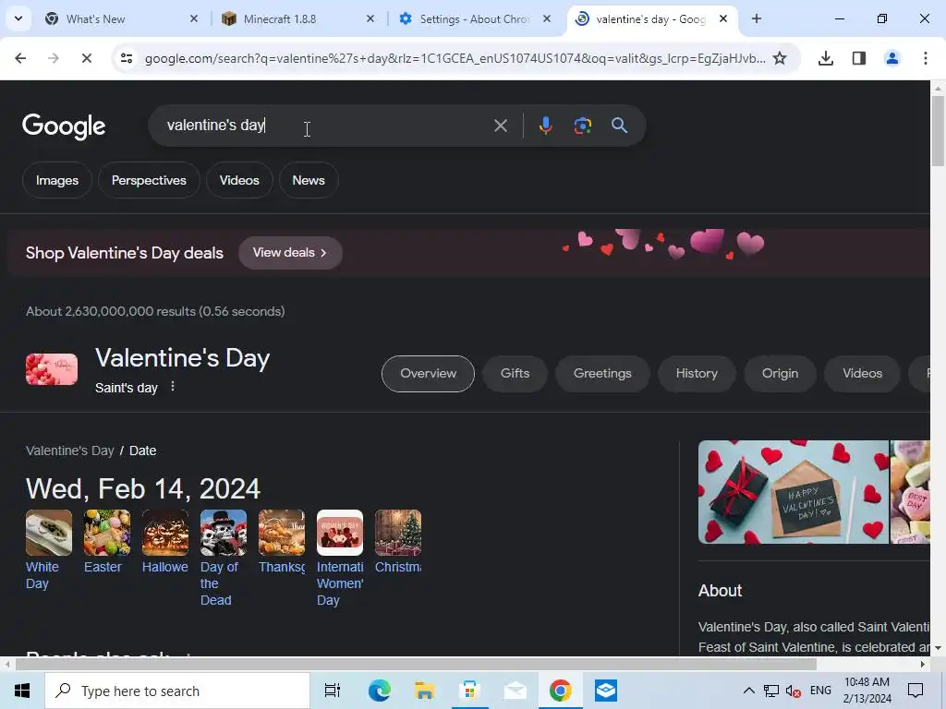Open Microsoft Store from taskbar
Viewport: 946px width, 709px height.
pyautogui.click(x=469, y=691)
